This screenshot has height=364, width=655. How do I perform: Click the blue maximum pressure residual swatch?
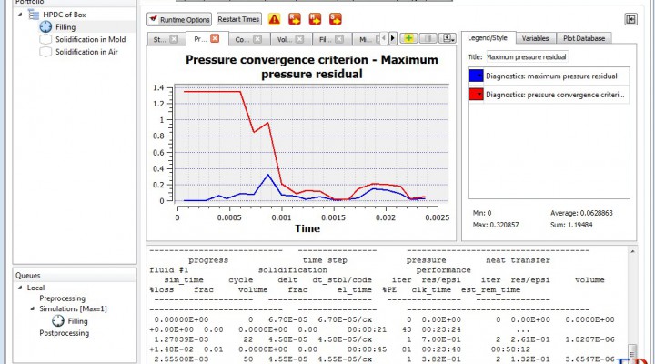pos(476,76)
